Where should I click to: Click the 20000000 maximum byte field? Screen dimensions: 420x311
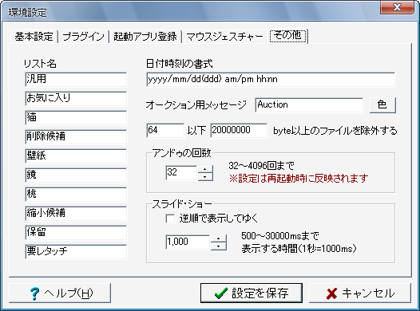coord(239,130)
